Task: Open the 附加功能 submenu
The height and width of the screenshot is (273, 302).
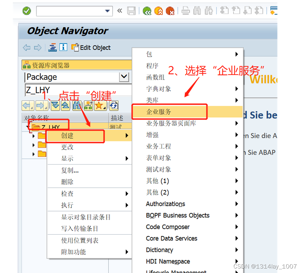Action: point(90,252)
